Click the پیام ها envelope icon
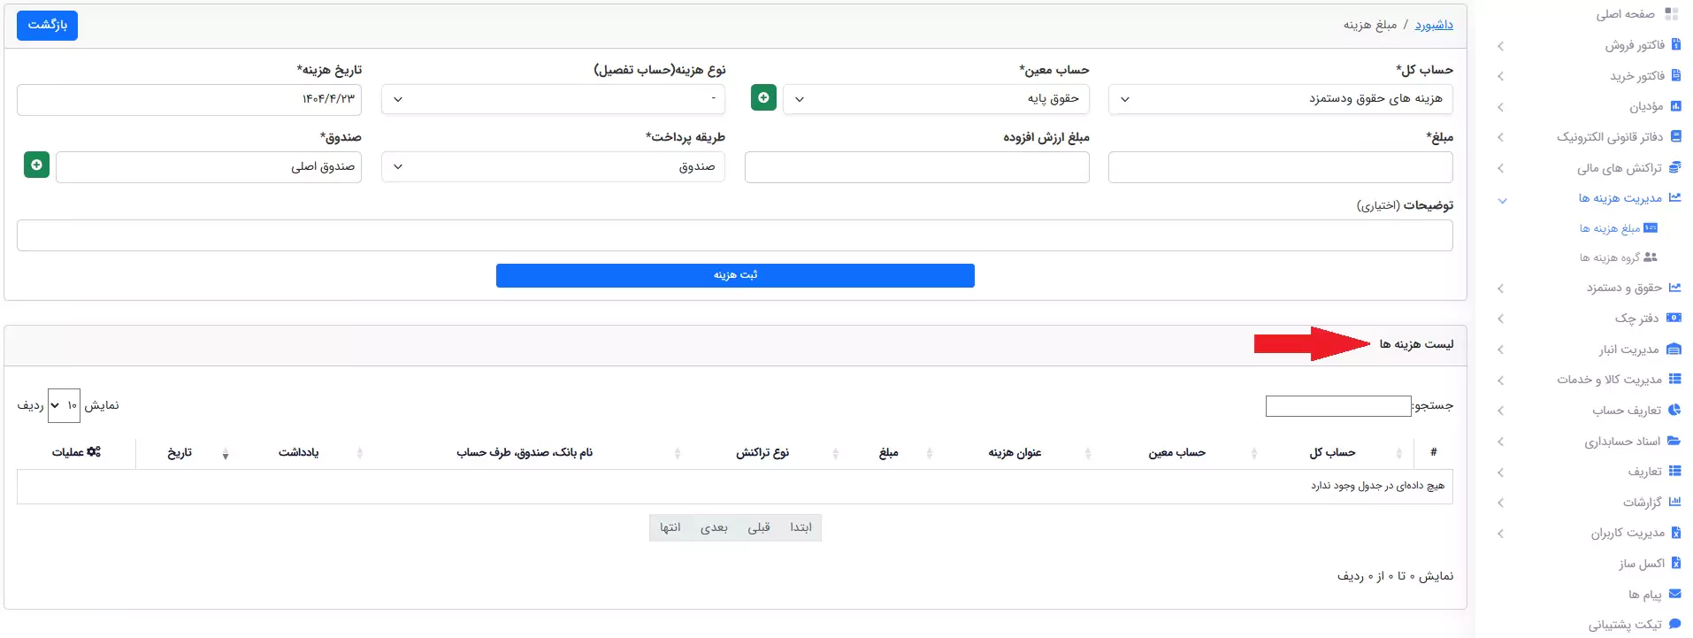The width and height of the screenshot is (1693, 638). click(x=1674, y=594)
